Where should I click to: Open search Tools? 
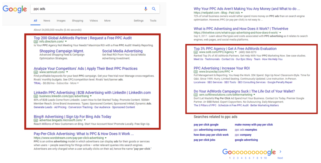click(153, 21)
